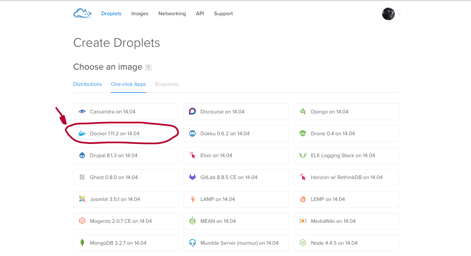The width and height of the screenshot is (471, 256).
Task: Select MongoDB 3.2.7 on 14.04
Action: [x=126, y=243]
